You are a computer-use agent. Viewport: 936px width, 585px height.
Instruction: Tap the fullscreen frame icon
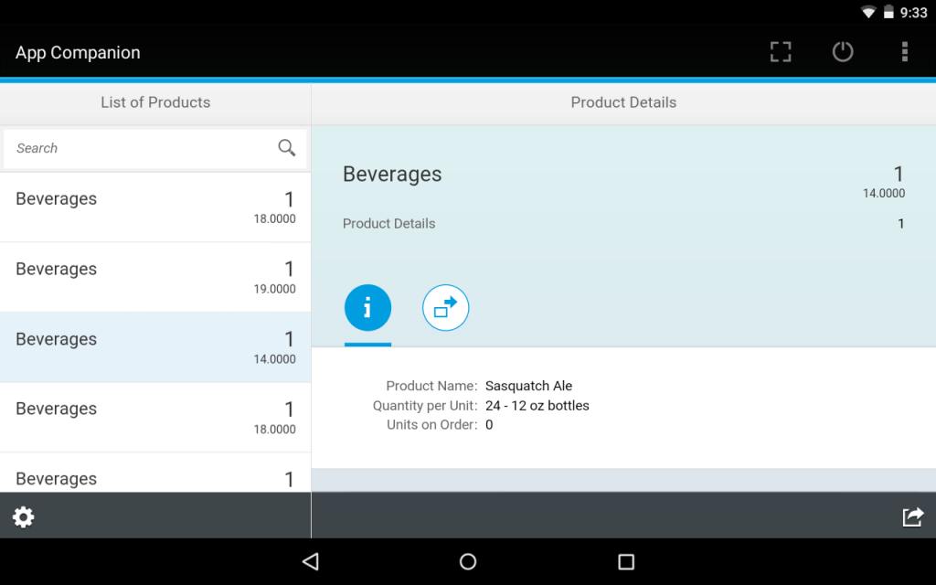[781, 52]
